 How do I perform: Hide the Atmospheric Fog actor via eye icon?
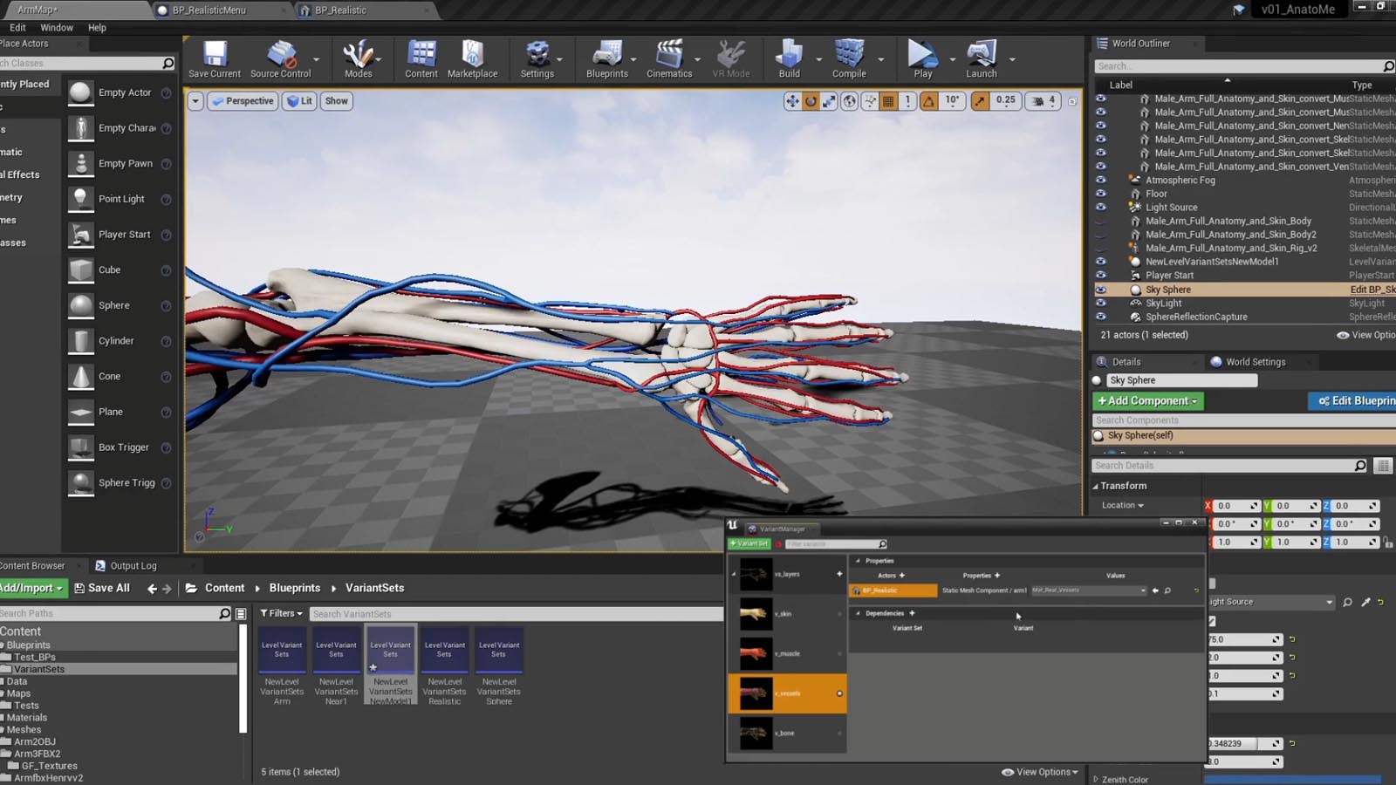(x=1101, y=181)
